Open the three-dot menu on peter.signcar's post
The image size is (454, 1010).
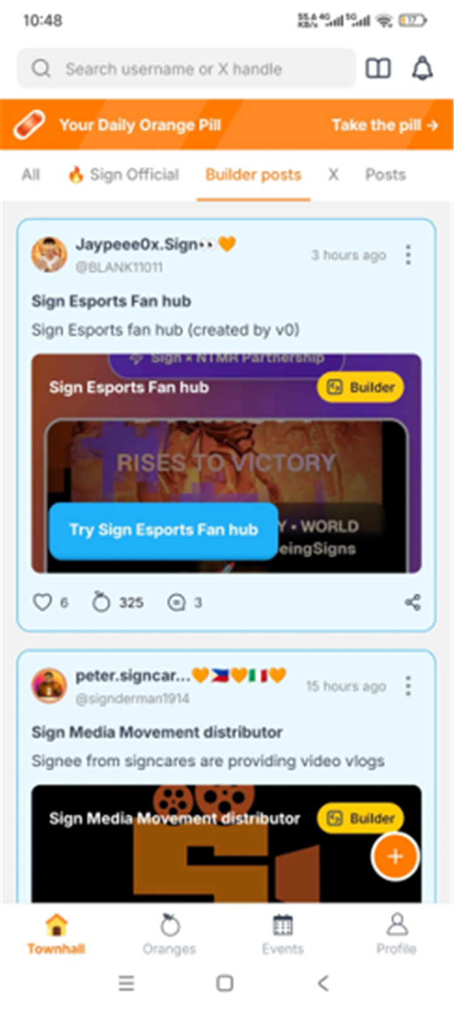(x=409, y=686)
